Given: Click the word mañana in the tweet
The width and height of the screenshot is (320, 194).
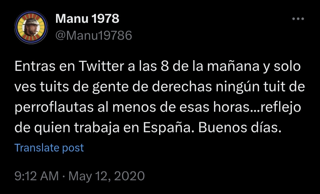Looking at the screenshot, I should pos(233,66).
